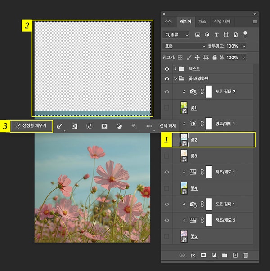Switch to the 작업 내역 tab
This screenshot has width=270, height=271.
[222, 21]
